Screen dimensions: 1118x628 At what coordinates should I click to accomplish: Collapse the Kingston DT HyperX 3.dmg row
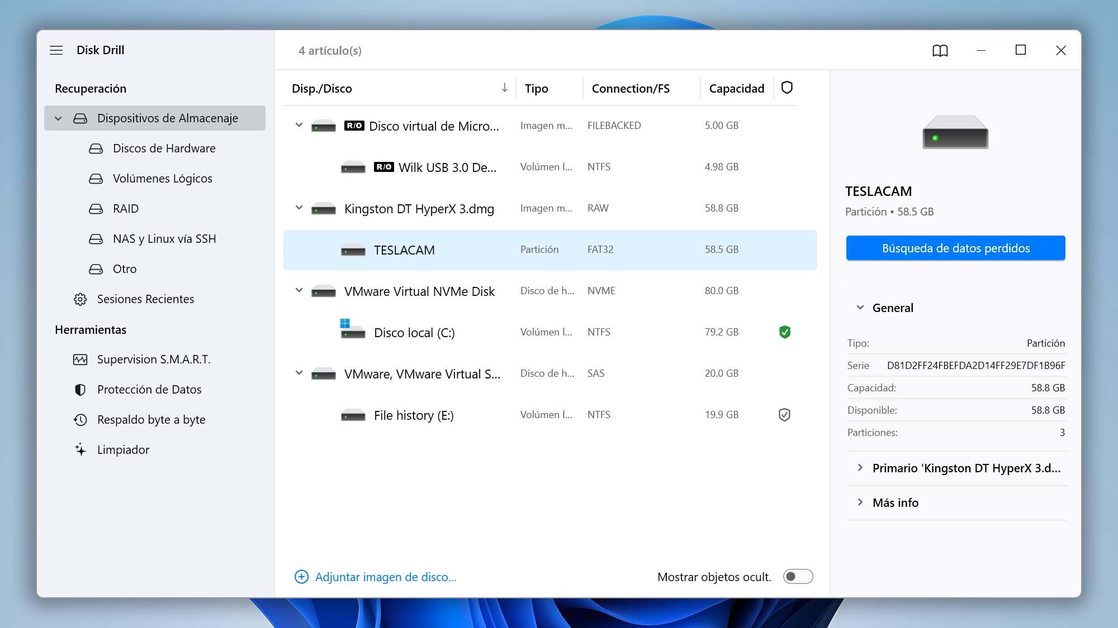tap(299, 208)
